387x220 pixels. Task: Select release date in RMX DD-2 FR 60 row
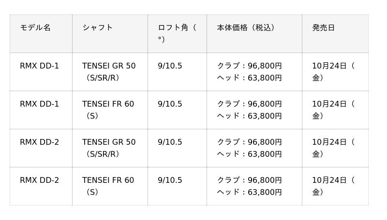[333, 186]
